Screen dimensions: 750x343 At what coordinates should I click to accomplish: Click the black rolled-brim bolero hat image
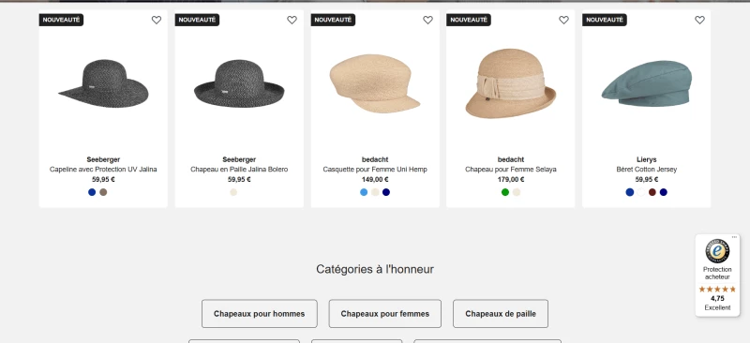pyautogui.click(x=239, y=83)
